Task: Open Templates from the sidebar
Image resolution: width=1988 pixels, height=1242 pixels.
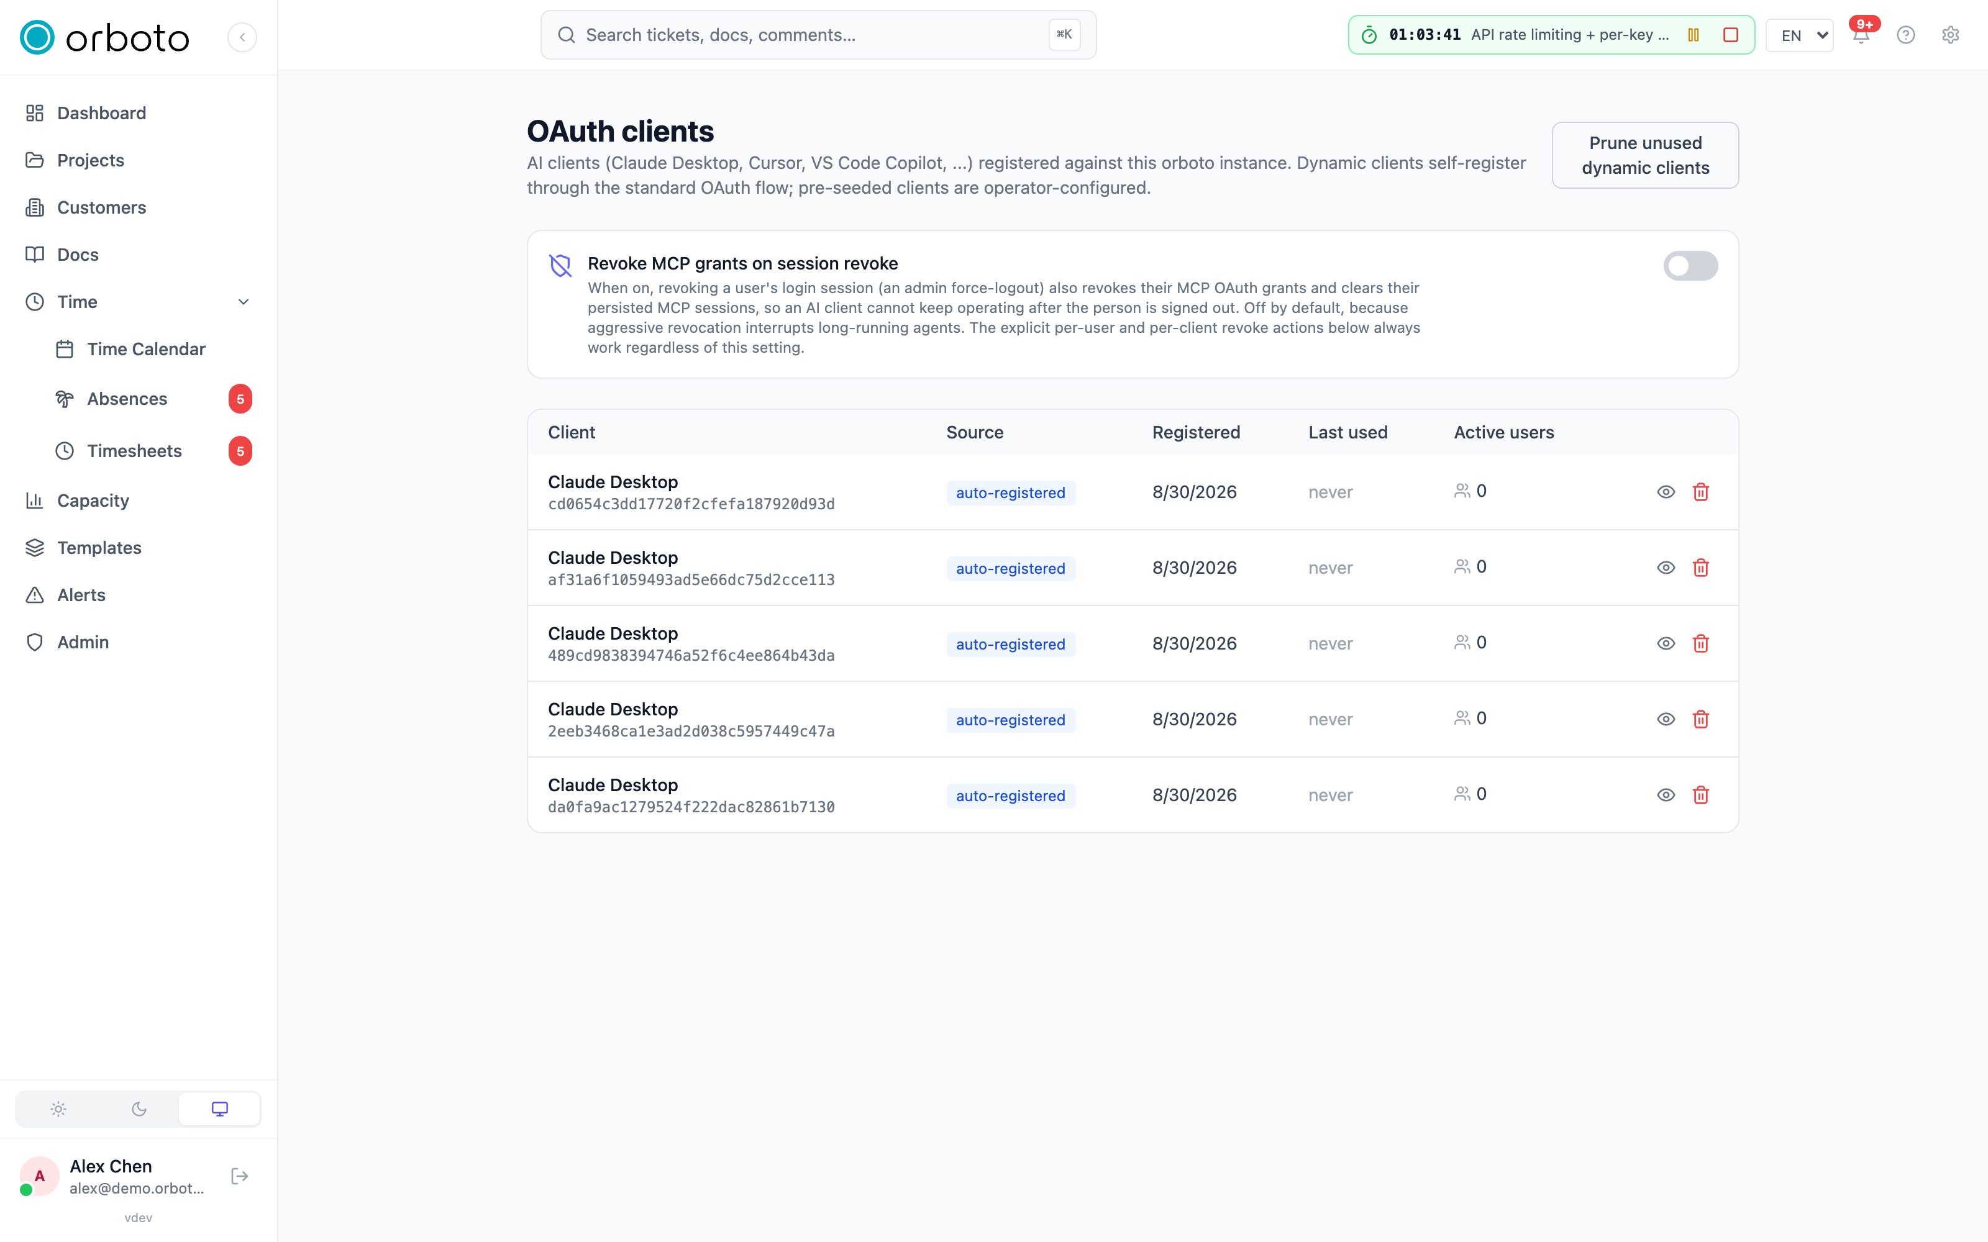Action: click(138, 548)
